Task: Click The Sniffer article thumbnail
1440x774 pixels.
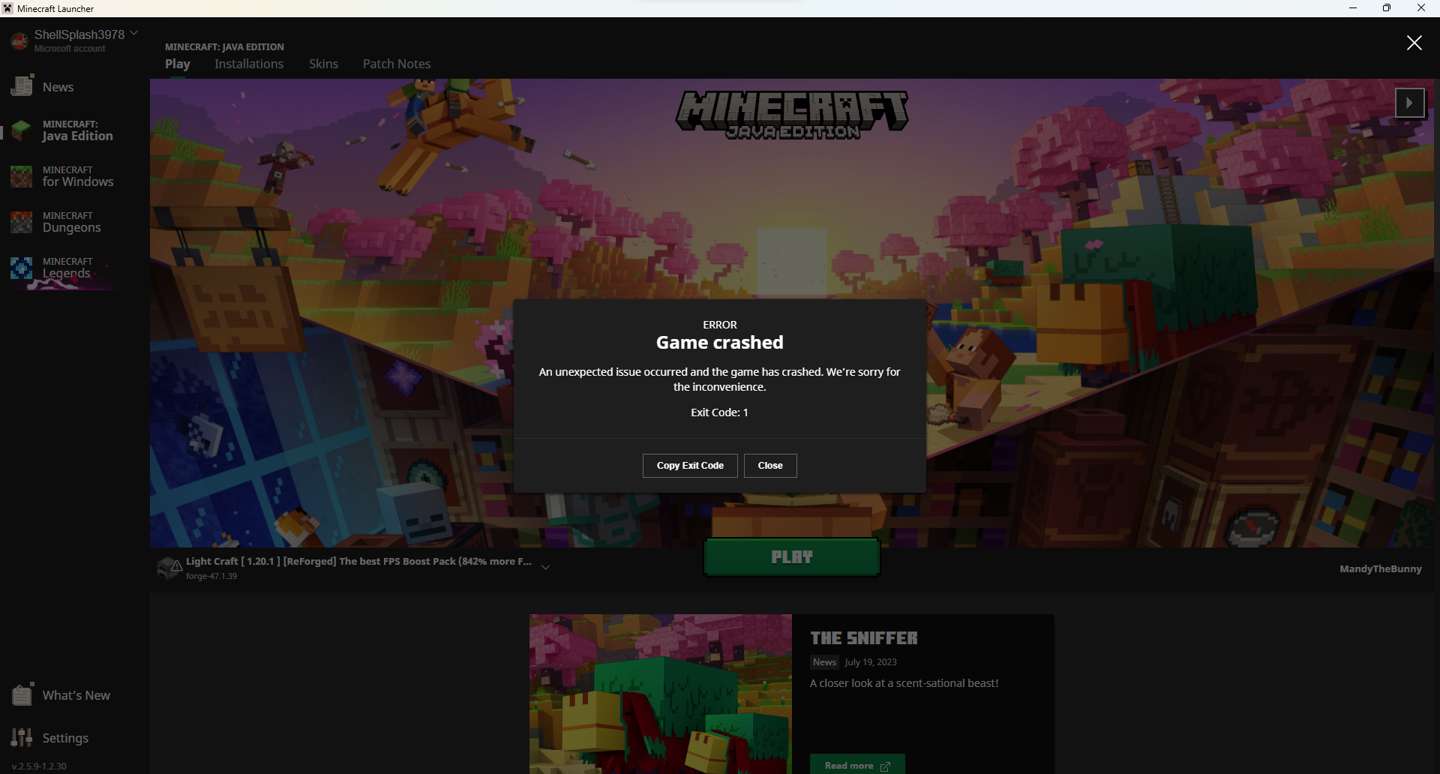Action: [659, 694]
